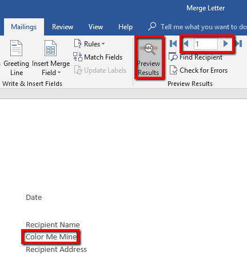The height and width of the screenshot is (264, 247).
Task: Click the Update Labels icon
Action: coord(78,70)
